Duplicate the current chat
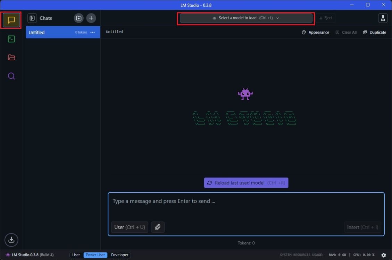Screen dimensions: 392x260 pyautogui.click(x=375, y=32)
